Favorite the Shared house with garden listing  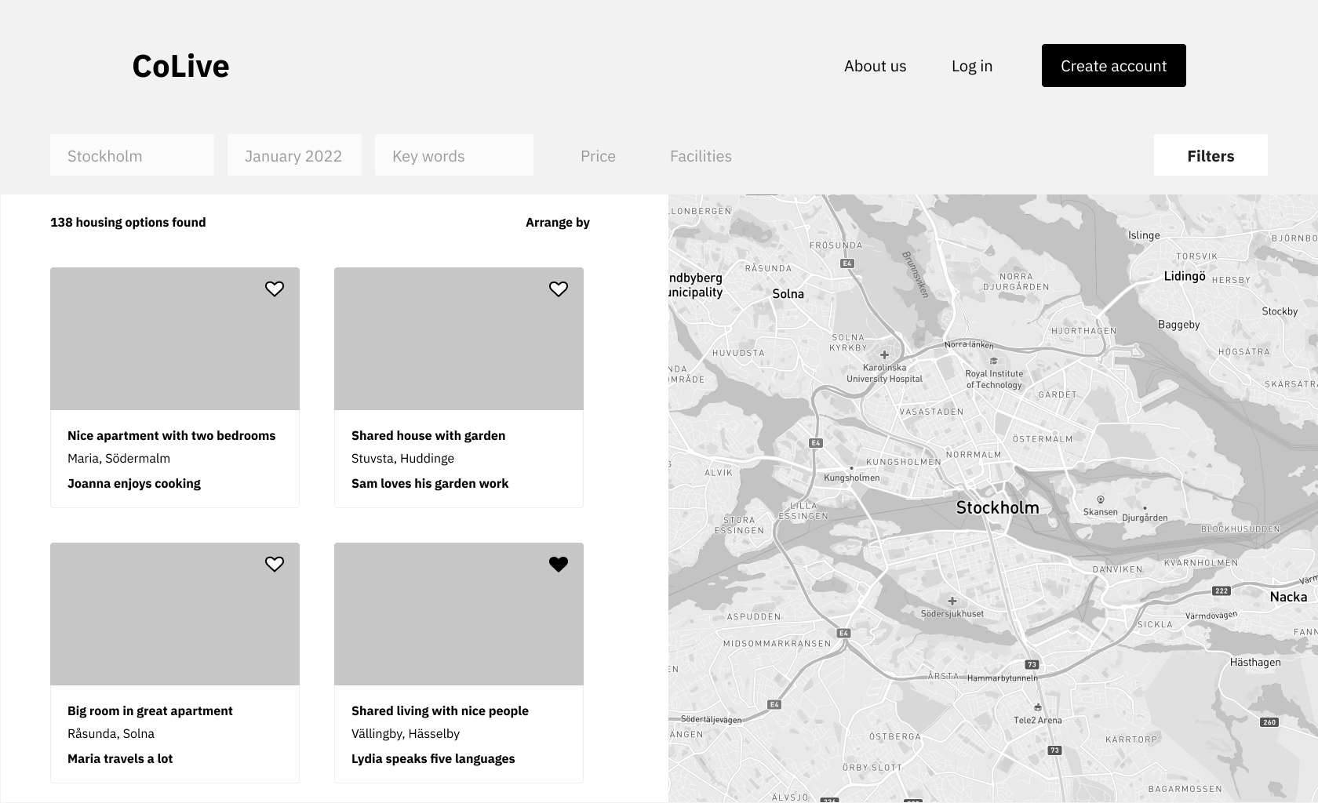pyautogui.click(x=558, y=289)
